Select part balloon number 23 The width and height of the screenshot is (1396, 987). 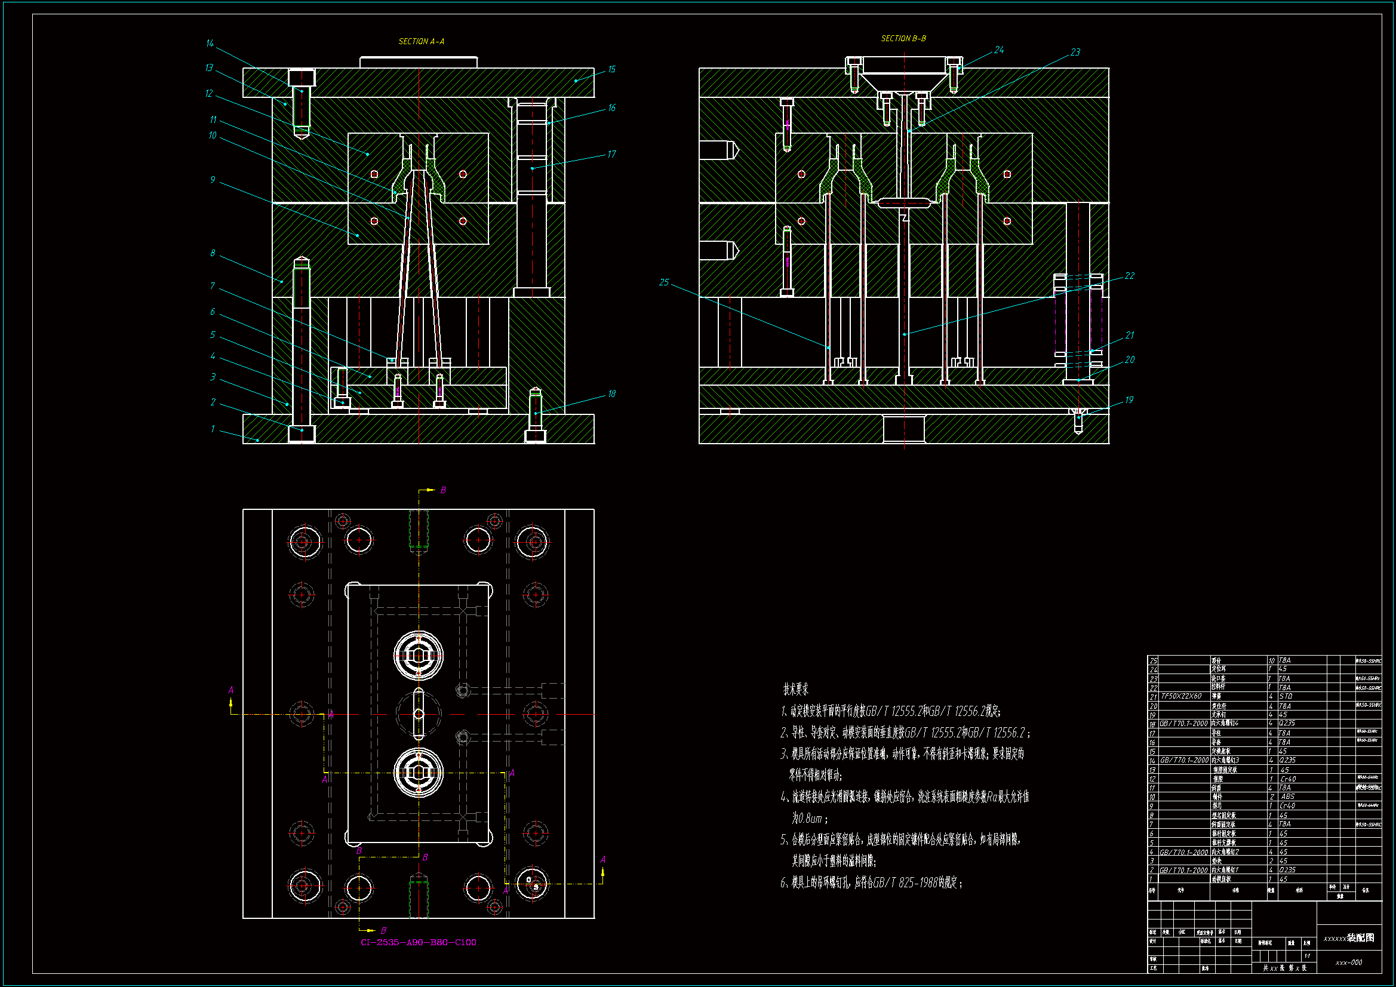1075,53
